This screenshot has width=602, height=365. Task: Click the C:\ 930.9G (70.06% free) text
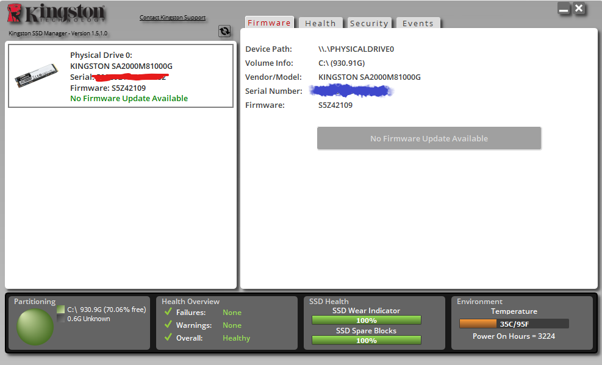pos(107,310)
